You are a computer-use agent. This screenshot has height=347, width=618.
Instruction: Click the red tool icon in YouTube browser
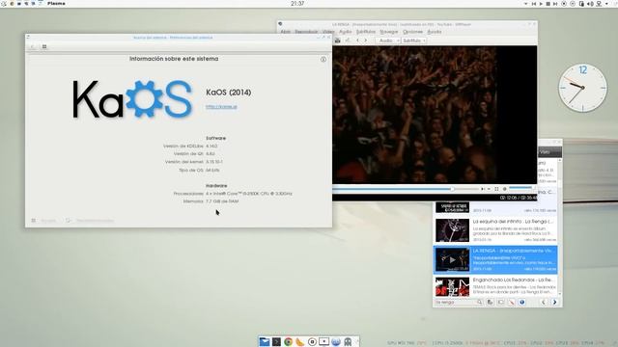(x=511, y=302)
